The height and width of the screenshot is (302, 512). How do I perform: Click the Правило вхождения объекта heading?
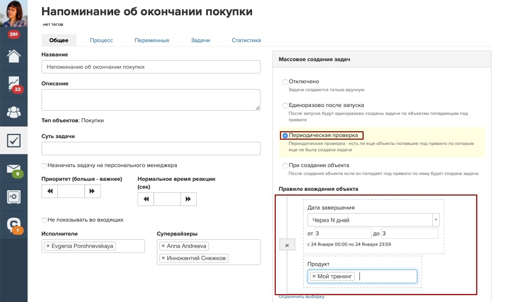318,189
